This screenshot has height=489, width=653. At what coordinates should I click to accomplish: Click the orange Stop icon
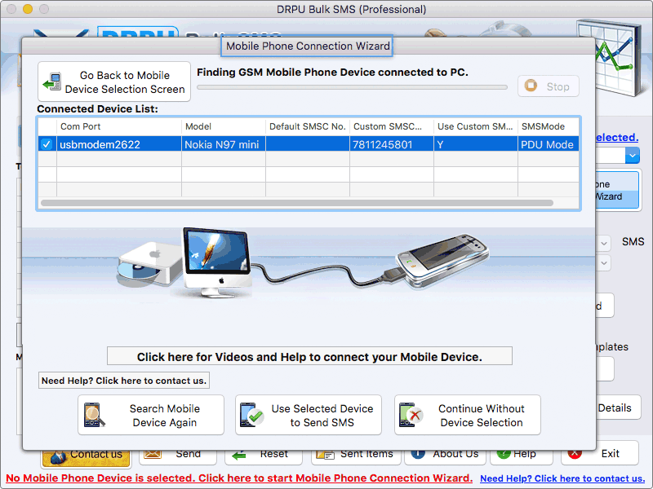[531, 86]
